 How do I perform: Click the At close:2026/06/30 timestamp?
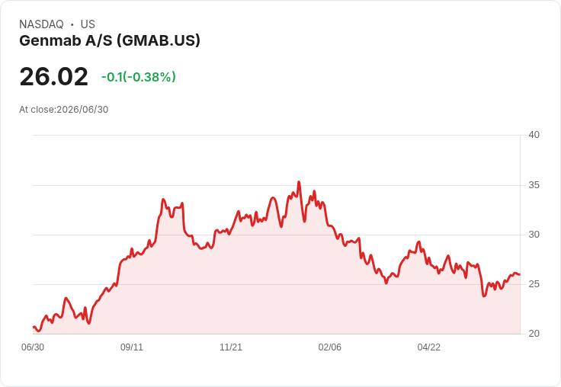tap(64, 110)
